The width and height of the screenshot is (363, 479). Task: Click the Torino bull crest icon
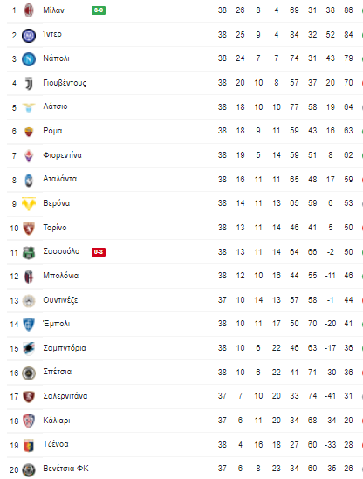[29, 229]
